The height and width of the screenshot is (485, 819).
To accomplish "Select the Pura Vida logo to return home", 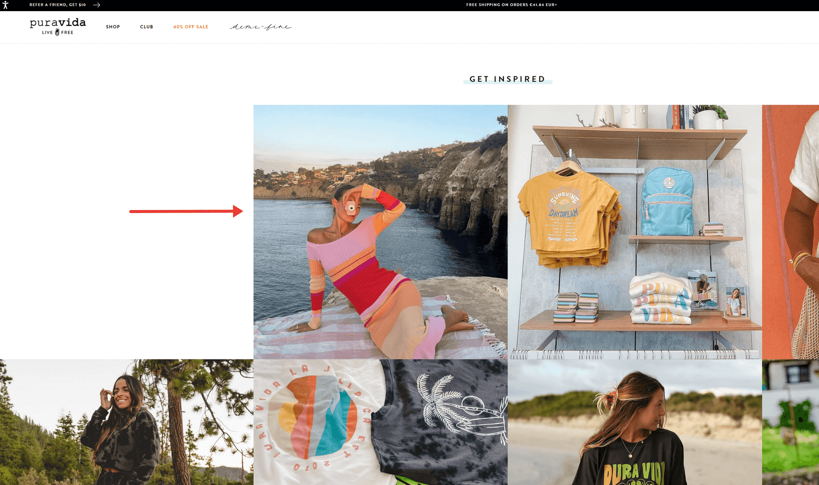I will [57, 23].
